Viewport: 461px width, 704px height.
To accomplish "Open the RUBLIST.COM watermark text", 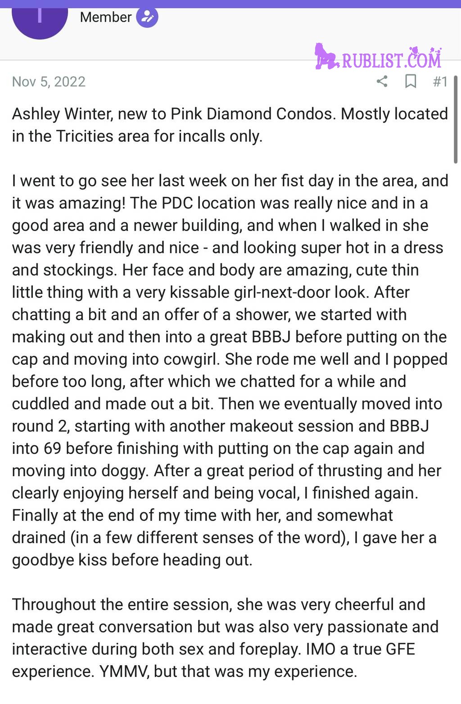I will pos(391,60).
